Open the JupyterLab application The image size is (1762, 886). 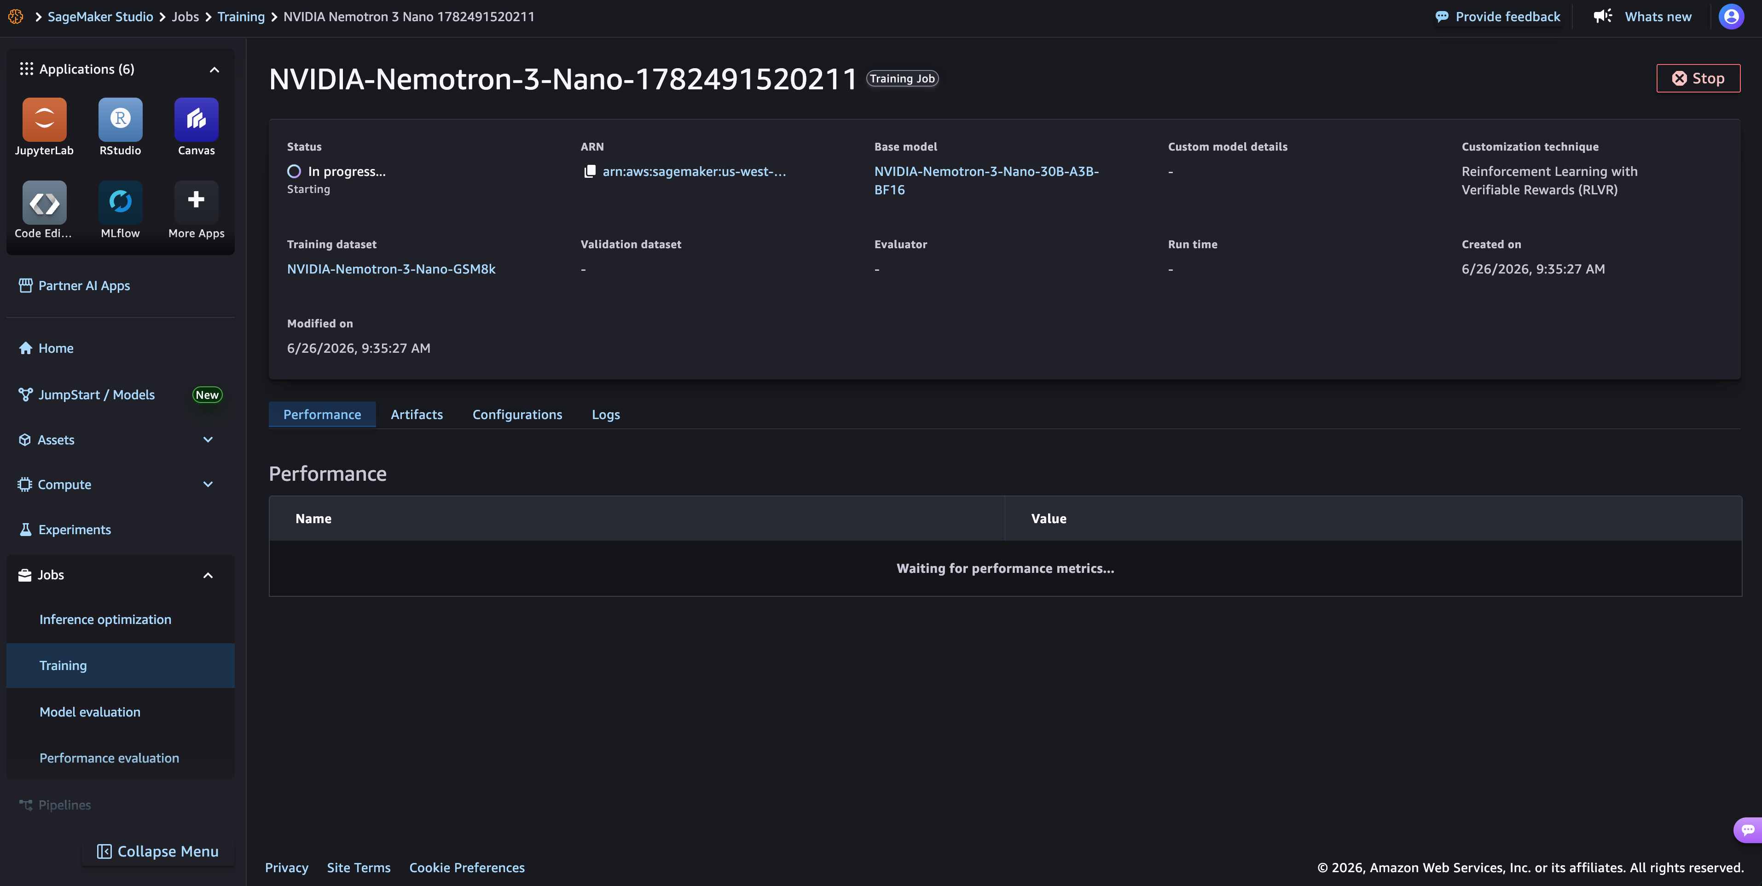44,119
